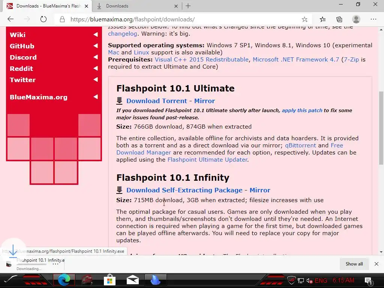Screen dimensions: 384x288
Task: Click the arrow beside BlueMaxima.org
Action: pos(96,97)
